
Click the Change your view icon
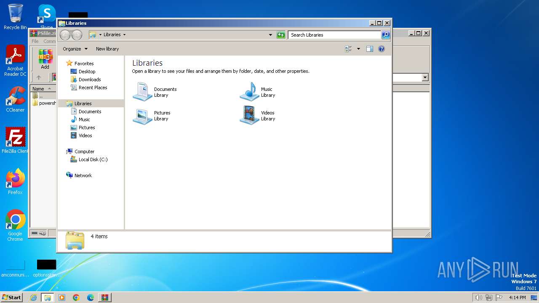tap(348, 49)
